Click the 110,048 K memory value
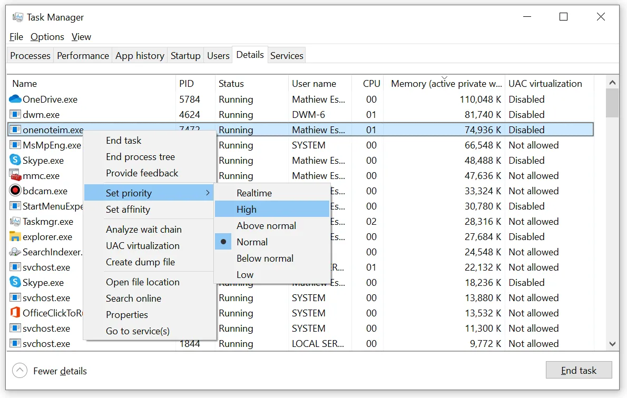The height and width of the screenshot is (398, 627). click(x=480, y=99)
